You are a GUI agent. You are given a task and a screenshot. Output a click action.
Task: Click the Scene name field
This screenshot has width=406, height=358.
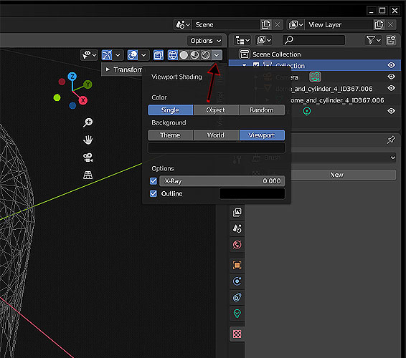(226, 25)
